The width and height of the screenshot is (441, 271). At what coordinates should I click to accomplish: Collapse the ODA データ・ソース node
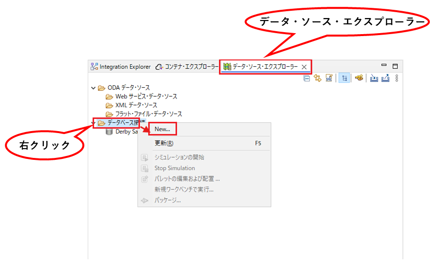pos(94,88)
